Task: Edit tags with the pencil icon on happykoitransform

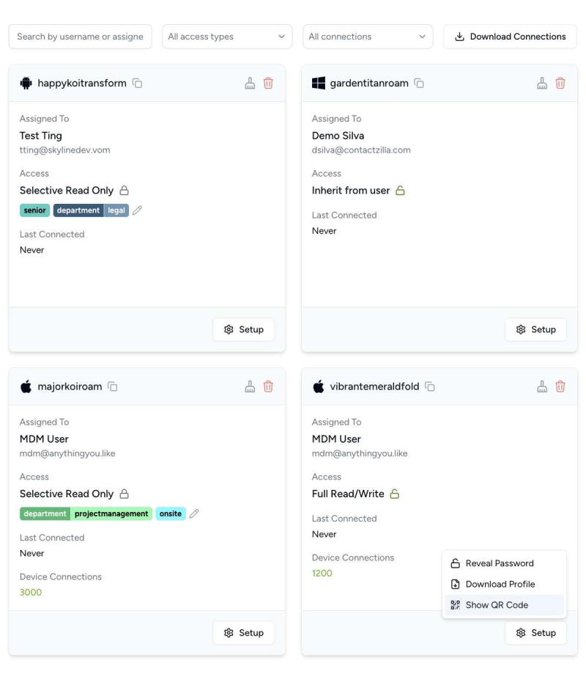Action: (x=136, y=209)
